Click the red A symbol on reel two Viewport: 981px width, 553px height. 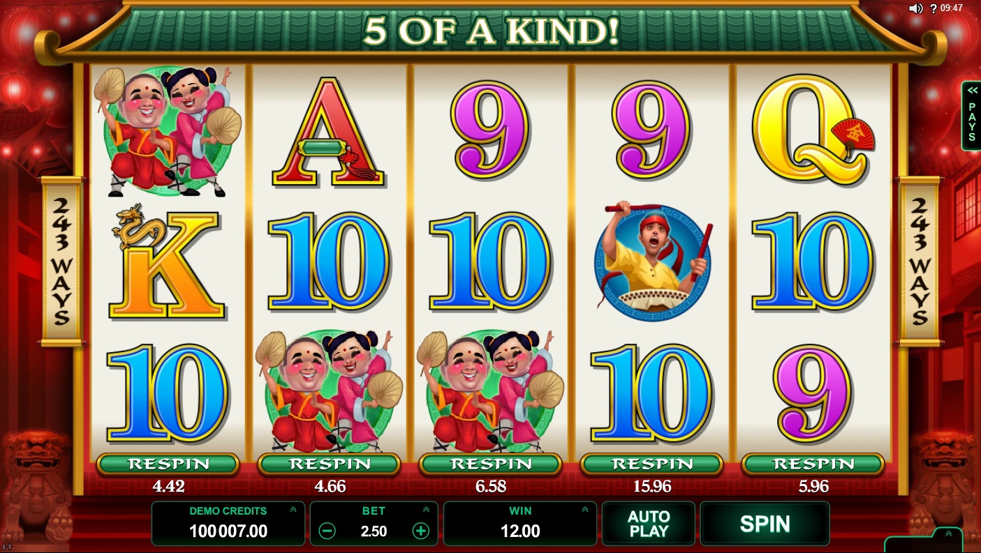[x=329, y=132]
